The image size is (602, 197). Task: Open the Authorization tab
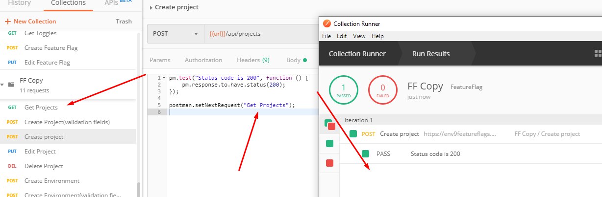(x=203, y=60)
